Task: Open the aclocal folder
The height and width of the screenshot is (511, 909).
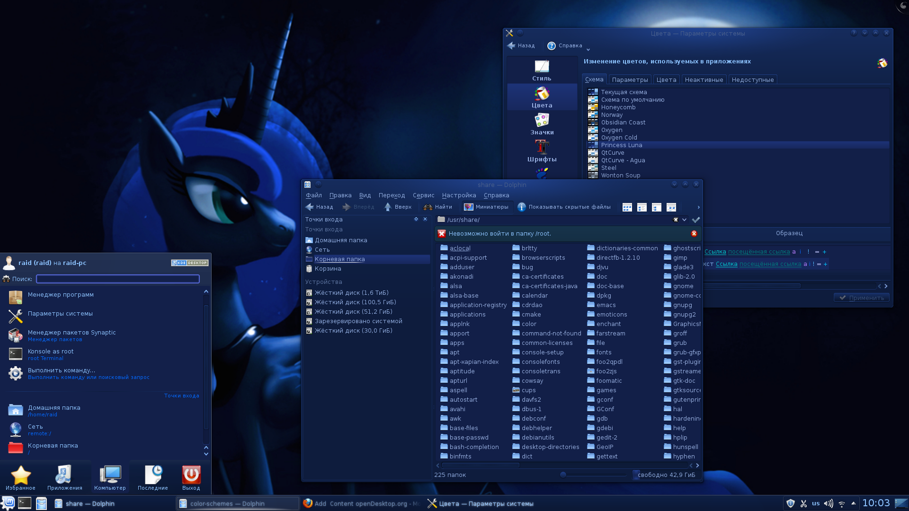Action: pos(455,248)
